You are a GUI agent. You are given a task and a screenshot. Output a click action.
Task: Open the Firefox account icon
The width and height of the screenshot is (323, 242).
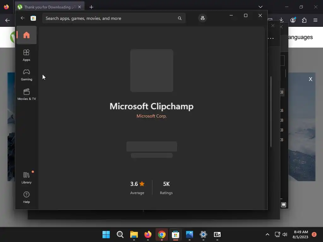tap(293, 20)
